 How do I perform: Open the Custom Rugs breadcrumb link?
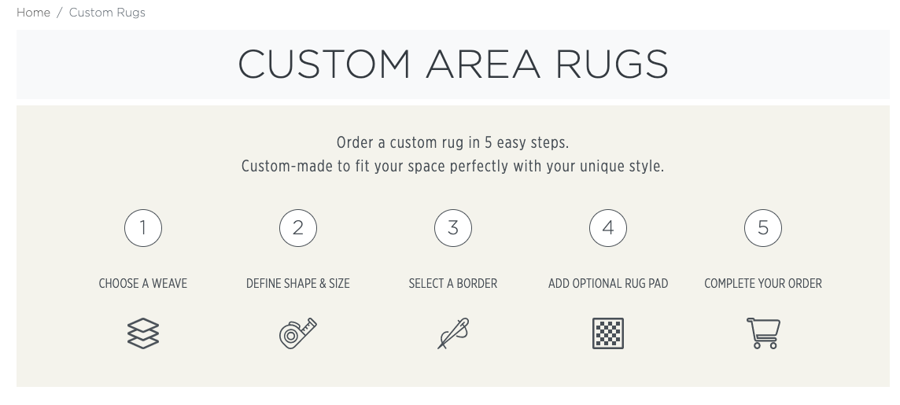(x=107, y=13)
